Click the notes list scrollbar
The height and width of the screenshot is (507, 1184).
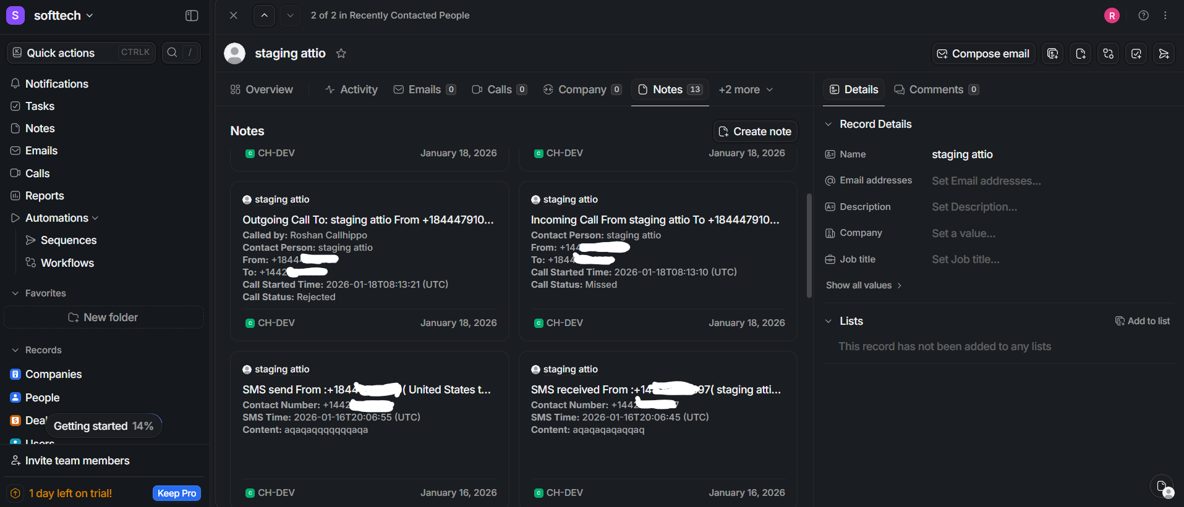tap(809, 246)
